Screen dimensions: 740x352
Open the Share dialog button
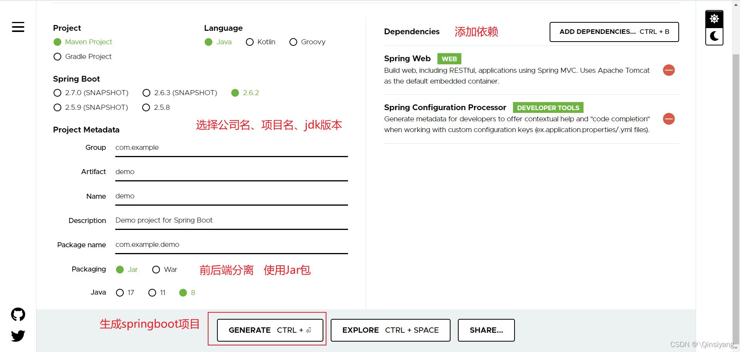(x=486, y=330)
